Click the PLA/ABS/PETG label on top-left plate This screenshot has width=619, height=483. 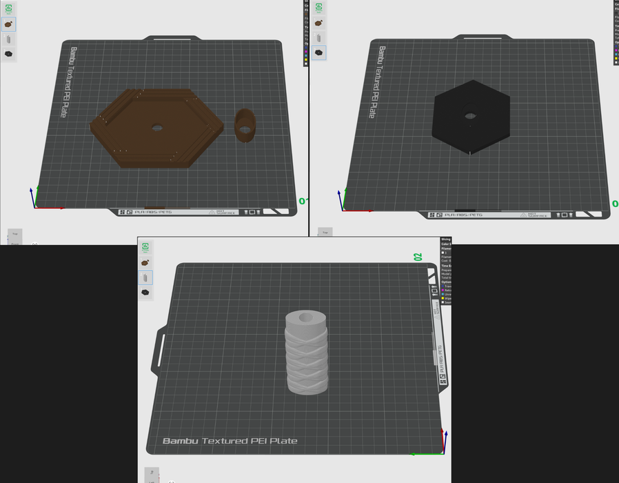click(x=154, y=213)
